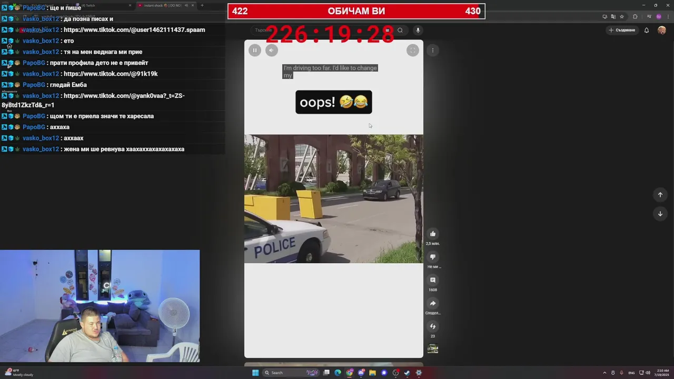Bookmark this page with star icon
The width and height of the screenshot is (674, 379).
(x=622, y=17)
